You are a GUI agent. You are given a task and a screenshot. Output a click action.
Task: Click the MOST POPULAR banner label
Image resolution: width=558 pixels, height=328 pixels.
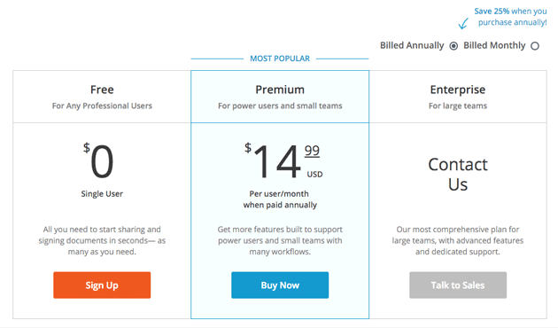280,59
